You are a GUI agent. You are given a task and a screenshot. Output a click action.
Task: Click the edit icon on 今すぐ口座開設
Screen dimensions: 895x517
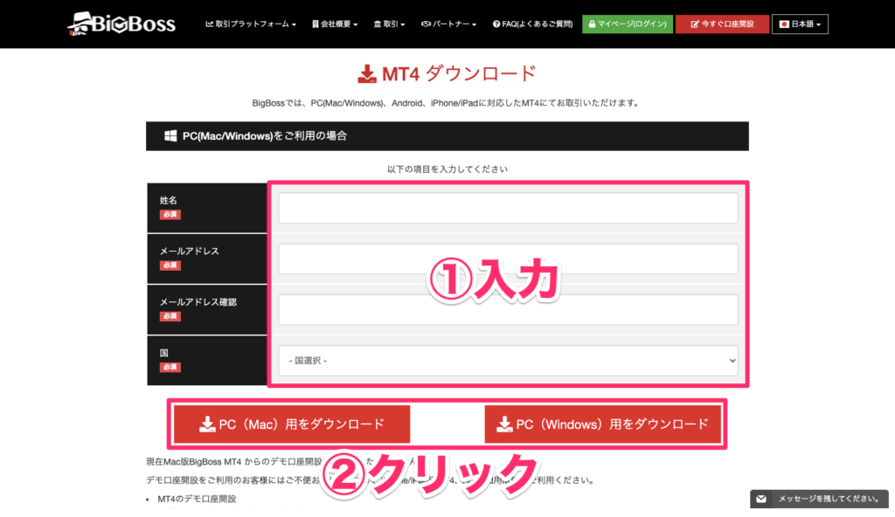[695, 24]
